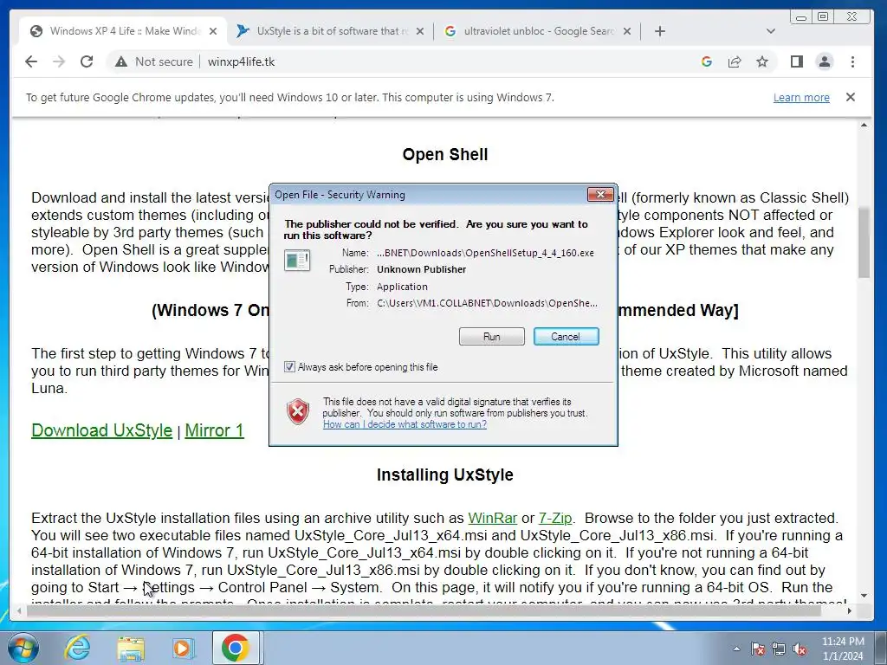Click the network tray icon
The image size is (887, 665).
point(779,649)
